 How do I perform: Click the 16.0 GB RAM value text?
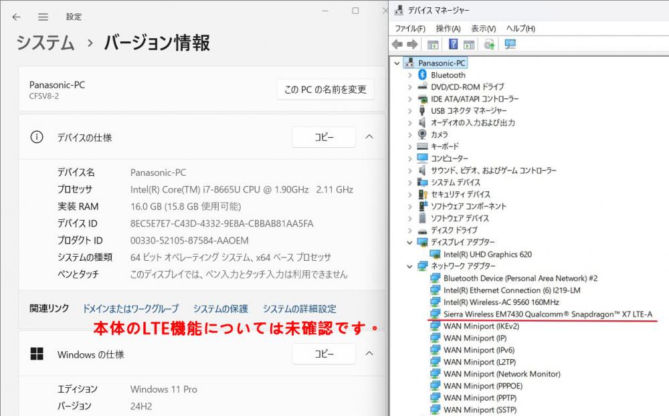pyautogui.click(x=185, y=207)
